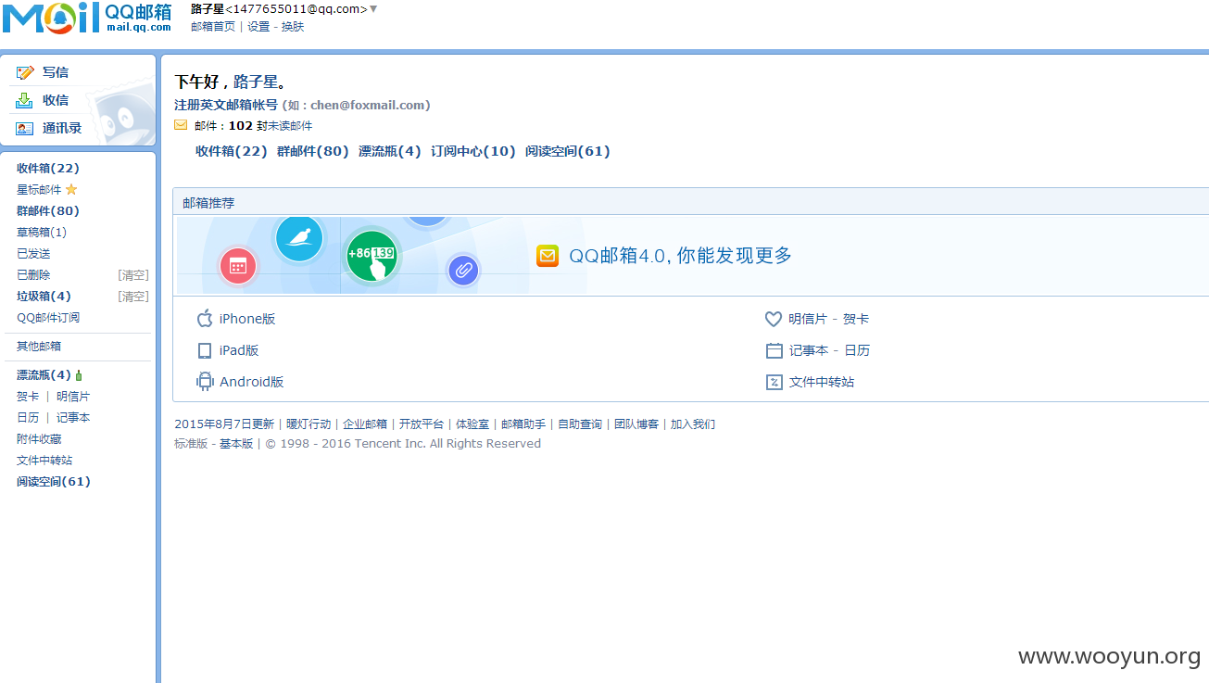Click the green +86 139 circle

coord(372,256)
